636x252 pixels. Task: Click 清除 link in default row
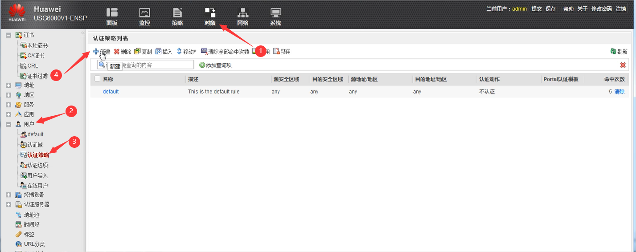coord(620,92)
